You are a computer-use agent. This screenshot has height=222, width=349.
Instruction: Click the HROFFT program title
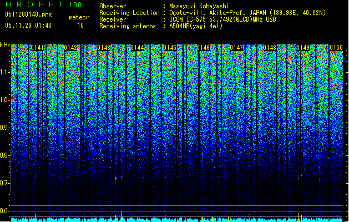[34, 4]
